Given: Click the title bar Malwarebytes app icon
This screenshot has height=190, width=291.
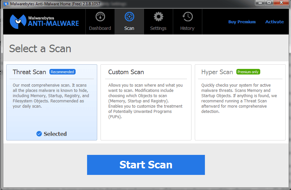Looking at the screenshot, I should [x=6, y=4].
